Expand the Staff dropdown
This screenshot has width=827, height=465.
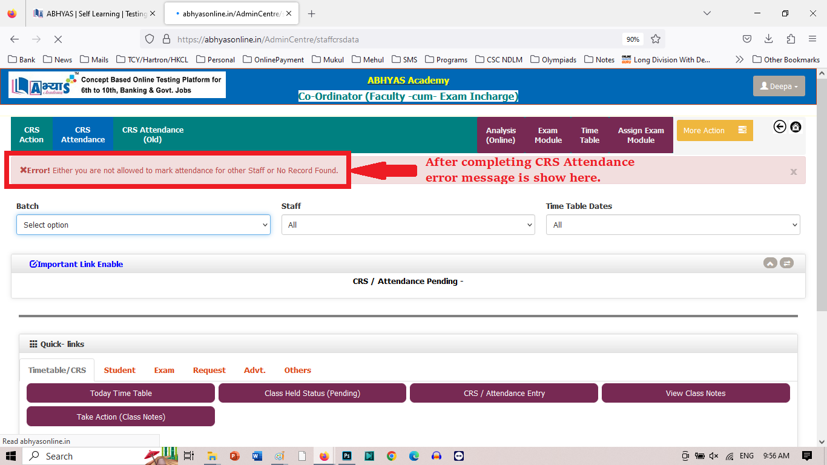point(408,225)
